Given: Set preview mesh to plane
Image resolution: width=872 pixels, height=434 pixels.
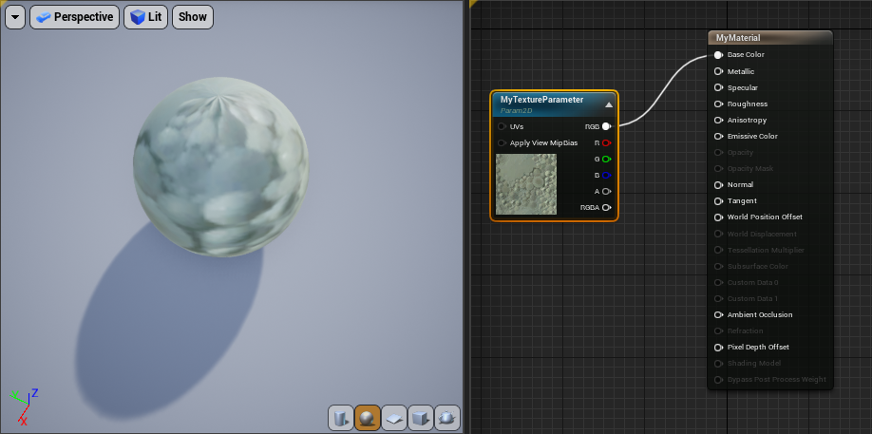Looking at the screenshot, I should pyautogui.click(x=394, y=417).
